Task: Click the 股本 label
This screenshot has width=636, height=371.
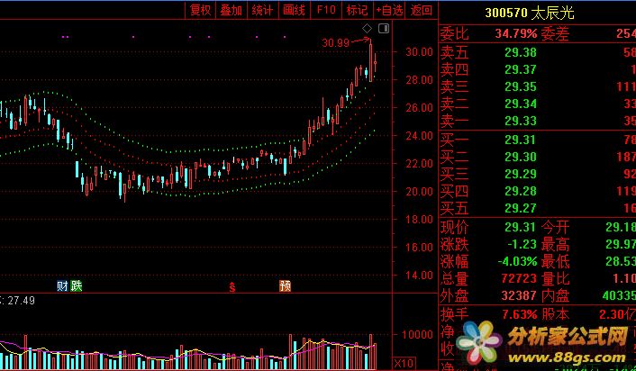Action: click(556, 314)
